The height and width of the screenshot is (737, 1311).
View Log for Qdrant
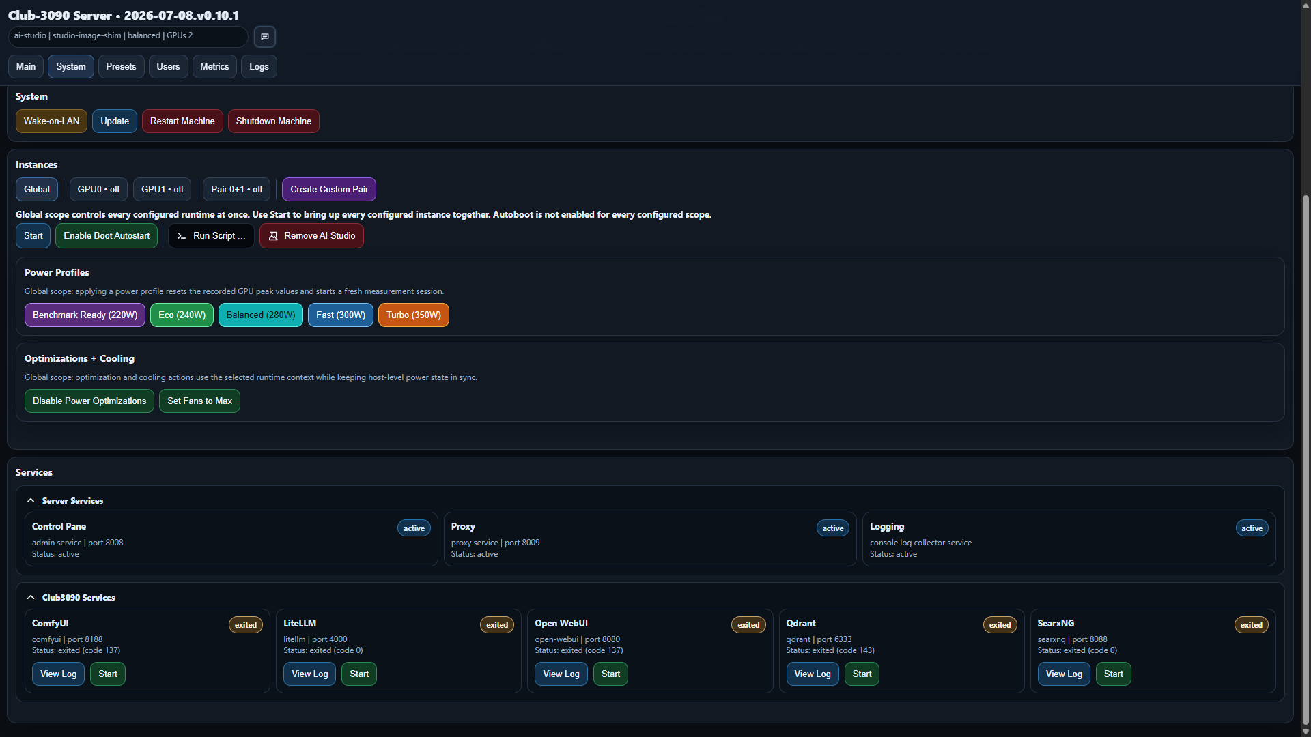click(x=813, y=674)
